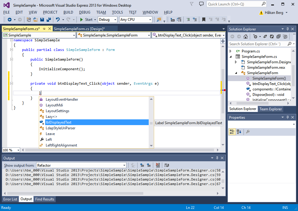Comment out the selected lines icon
Image resolution: width=298 pixels, height=211 pixels.
(x=188, y=20)
